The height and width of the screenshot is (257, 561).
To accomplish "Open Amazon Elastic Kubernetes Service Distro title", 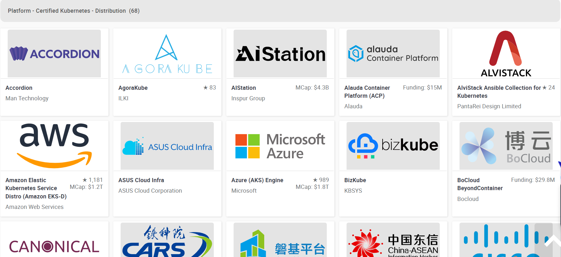I will [36, 188].
